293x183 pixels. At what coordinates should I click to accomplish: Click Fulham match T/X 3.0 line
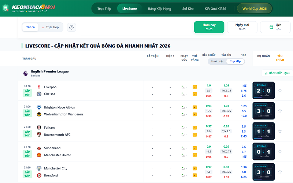coord(226,131)
